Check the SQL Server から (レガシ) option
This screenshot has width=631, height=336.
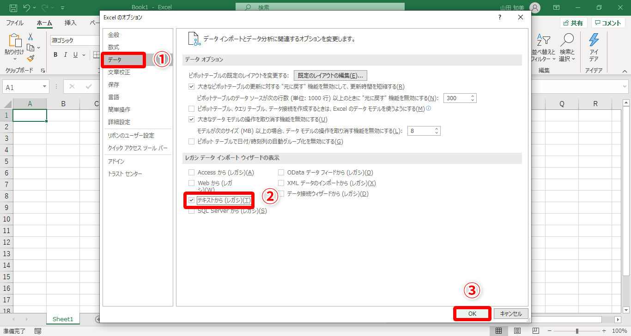[x=192, y=211]
